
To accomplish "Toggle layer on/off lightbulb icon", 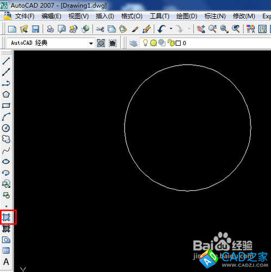I will tap(145, 43).
